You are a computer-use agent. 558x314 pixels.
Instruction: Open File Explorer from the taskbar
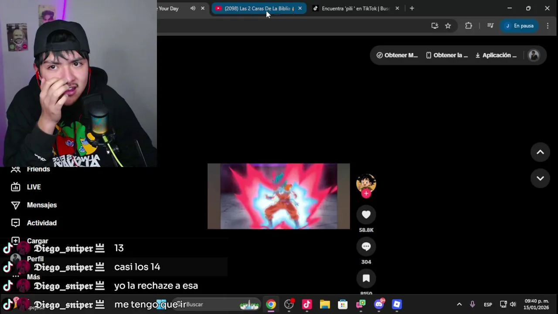pos(325,304)
